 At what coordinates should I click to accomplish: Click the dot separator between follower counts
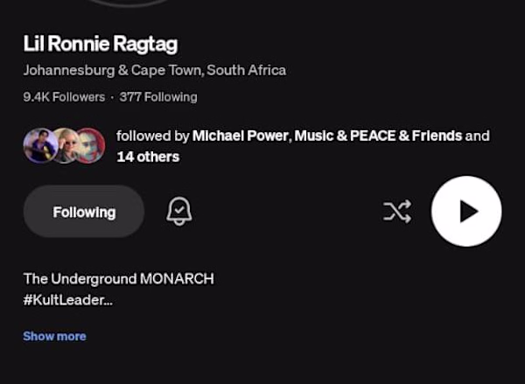112,97
